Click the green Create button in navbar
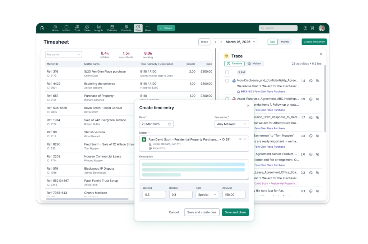Screen dimensions: 368x244 point(166,28)
